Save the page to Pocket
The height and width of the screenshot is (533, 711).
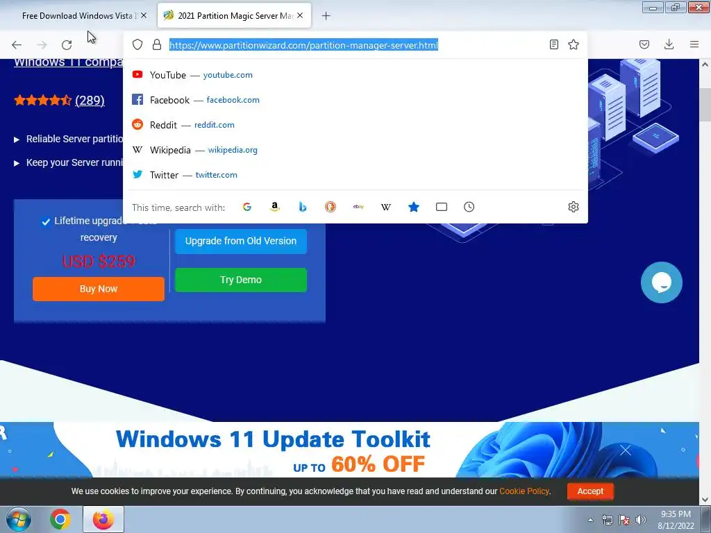644,44
